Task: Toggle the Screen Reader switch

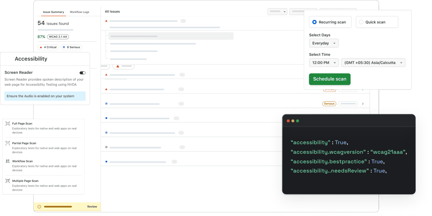Action: 83,73
